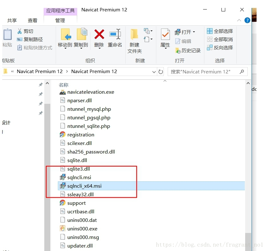267x251 pixels.
Task: Select file unins000.dat
Action: pos(82,220)
